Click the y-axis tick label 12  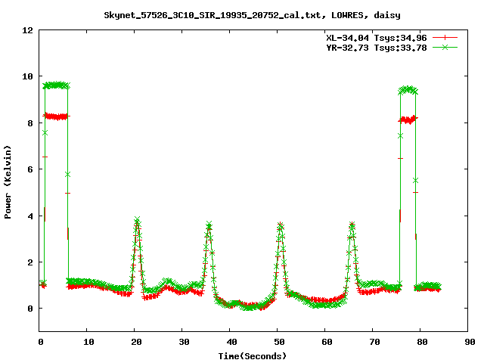pyautogui.click(x=28, y=30)
